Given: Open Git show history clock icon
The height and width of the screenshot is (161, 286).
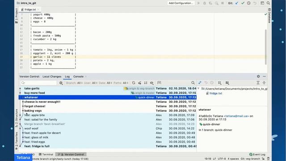Looking at the screenshot, I should pyautogui.click(x=249, y=3).
